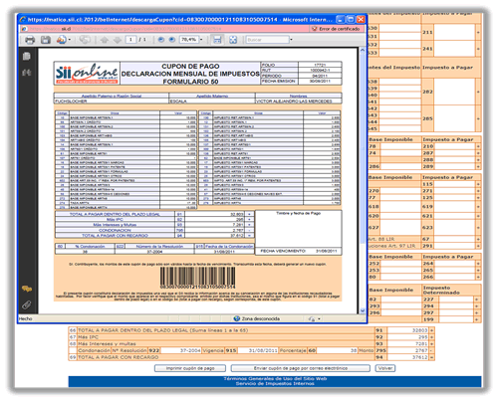Click 'Más Intereses y multas' row label
The width and height of the screenshot is (498, 401).
107,344
